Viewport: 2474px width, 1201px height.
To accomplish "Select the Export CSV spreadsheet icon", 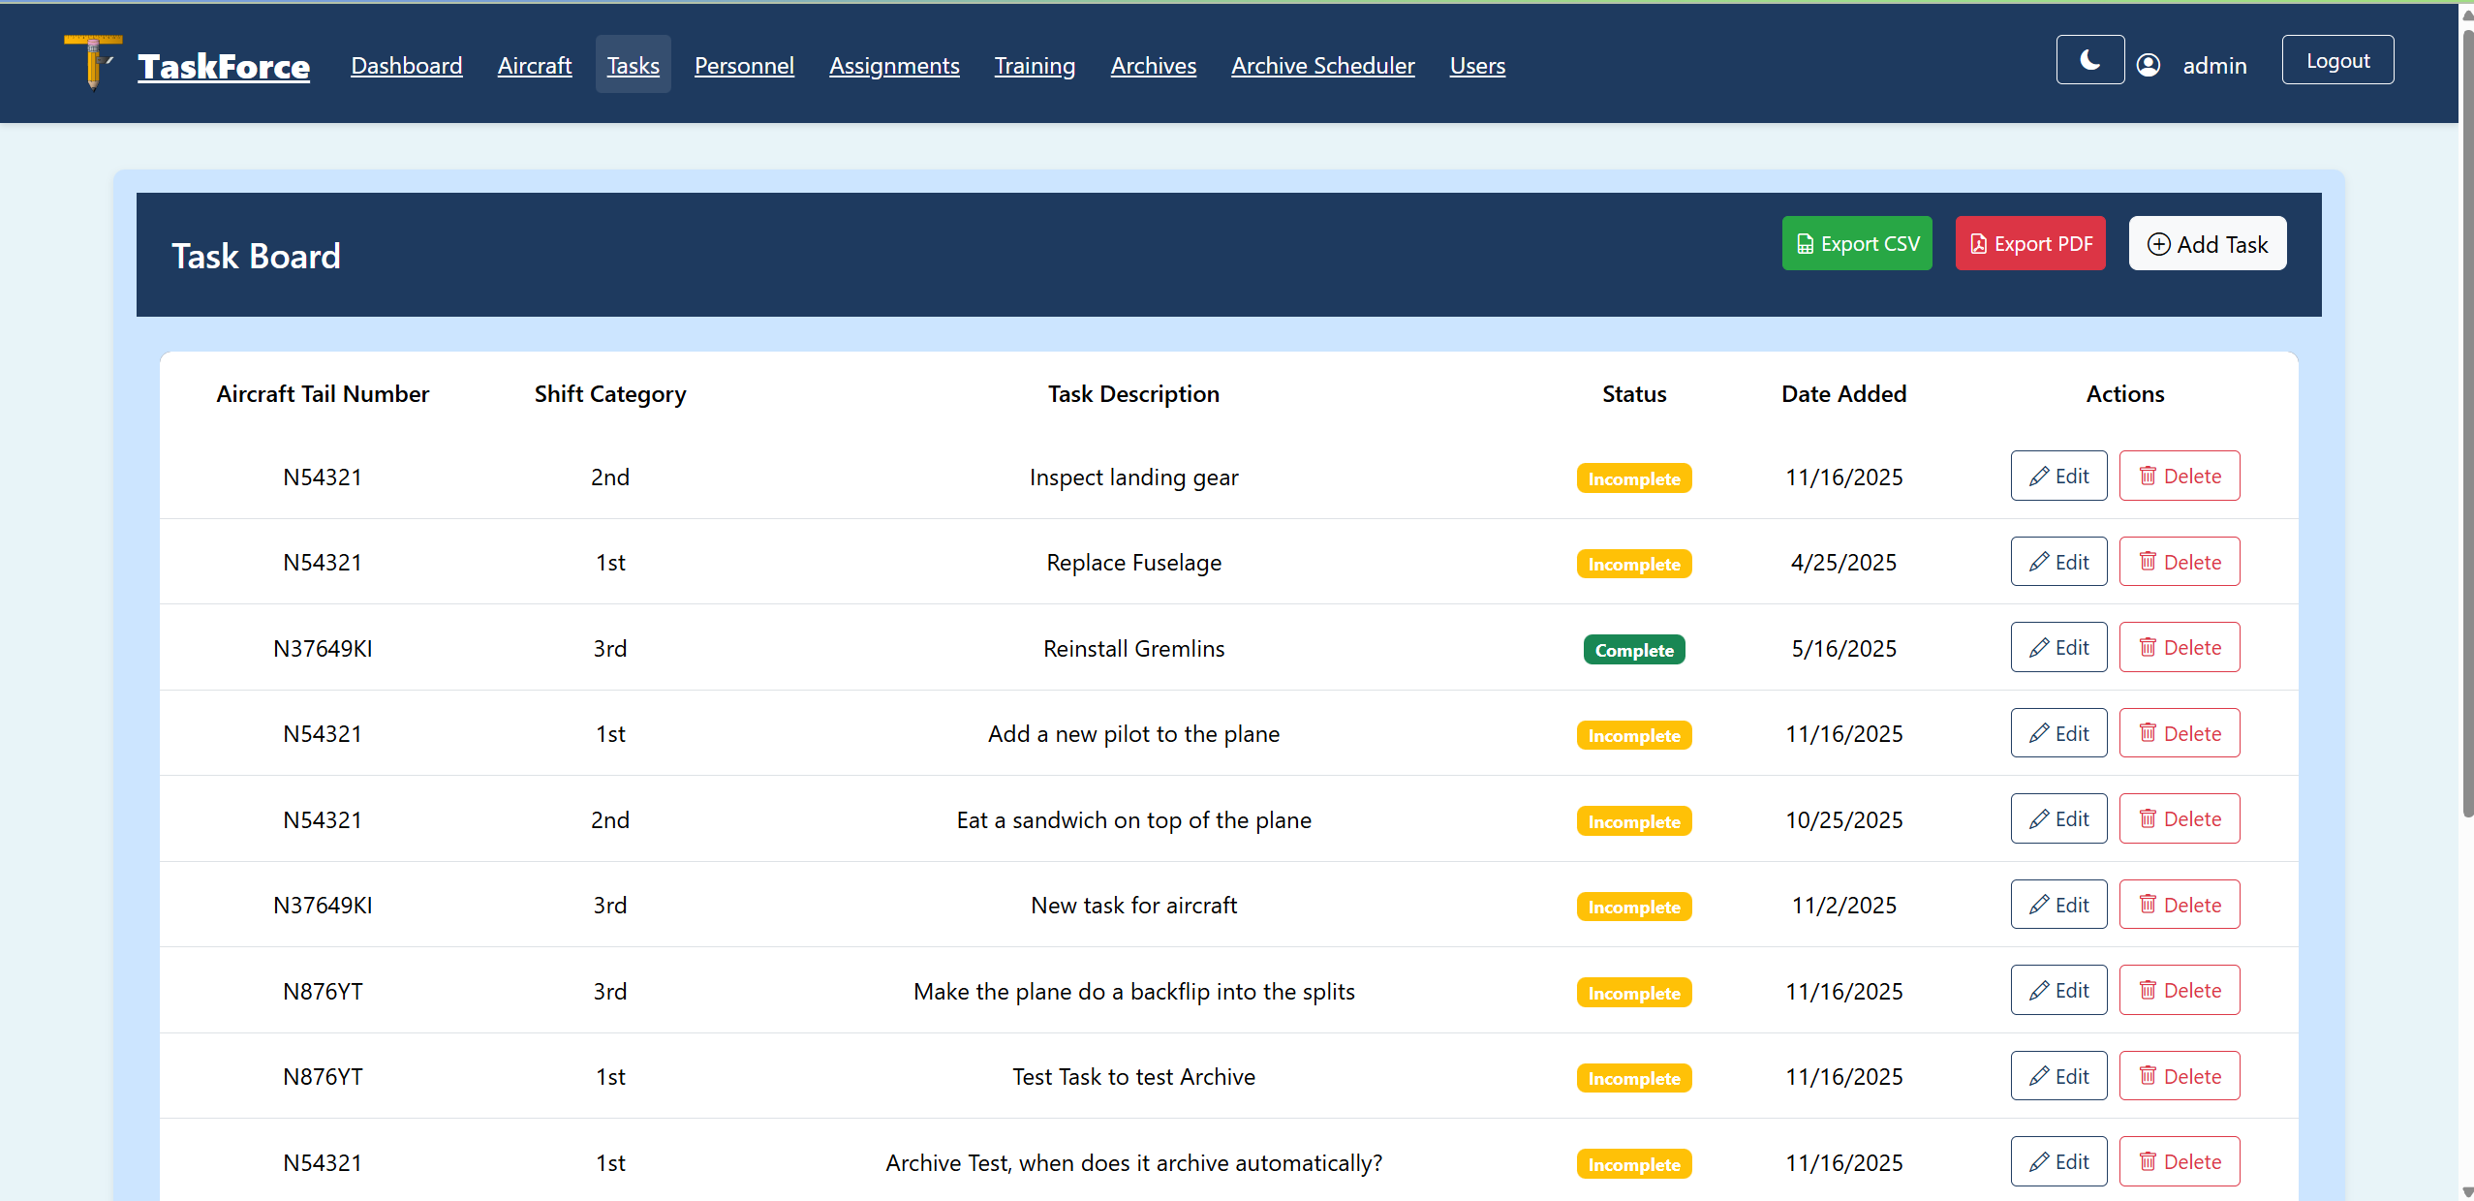I will tap(1806, 243).
